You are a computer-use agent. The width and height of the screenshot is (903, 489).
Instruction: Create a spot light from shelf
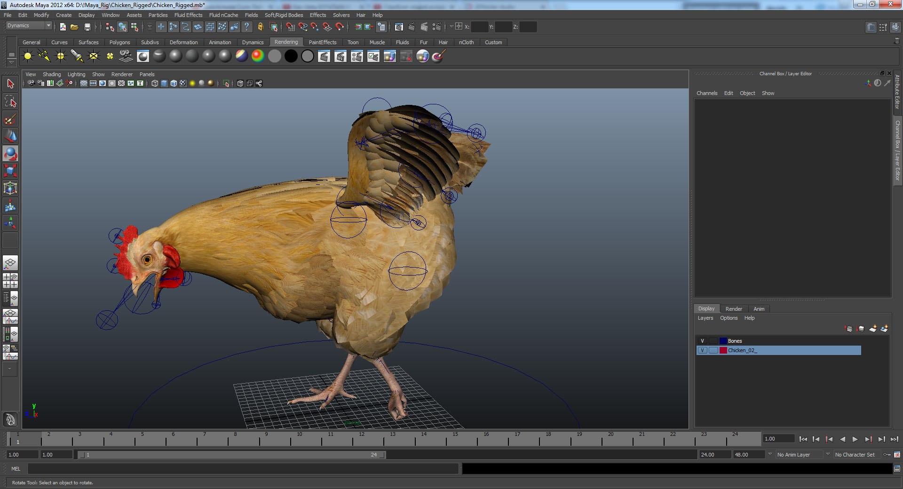click(77, 56)
